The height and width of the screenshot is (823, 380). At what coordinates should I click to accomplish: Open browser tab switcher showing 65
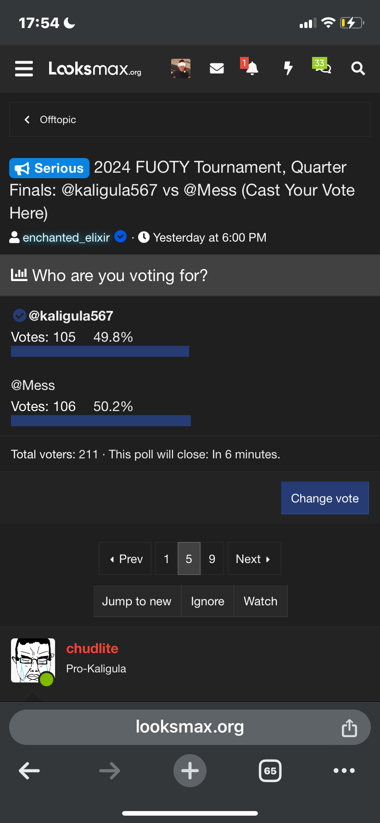(x=270, y=771)
